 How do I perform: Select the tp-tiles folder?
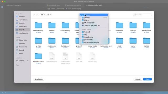pyautogui.click(x=38, y=41)
